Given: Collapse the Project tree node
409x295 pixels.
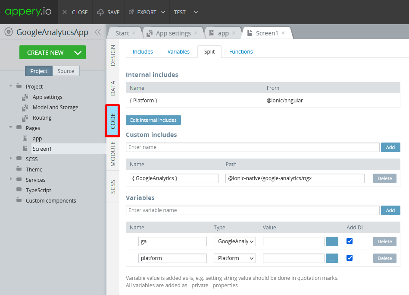Looking at the screenshot, I should click(x=11, y=86).
